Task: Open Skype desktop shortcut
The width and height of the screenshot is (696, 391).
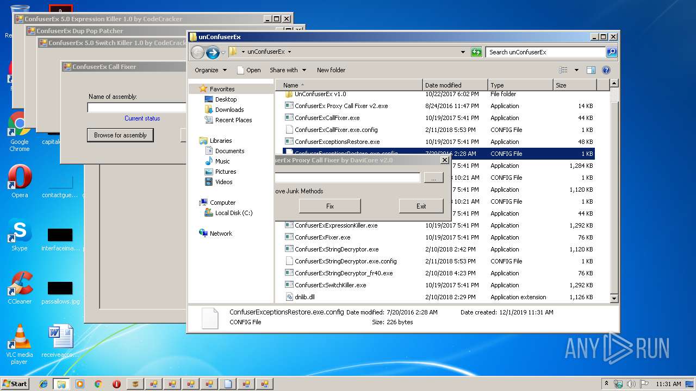Action: 20,235
